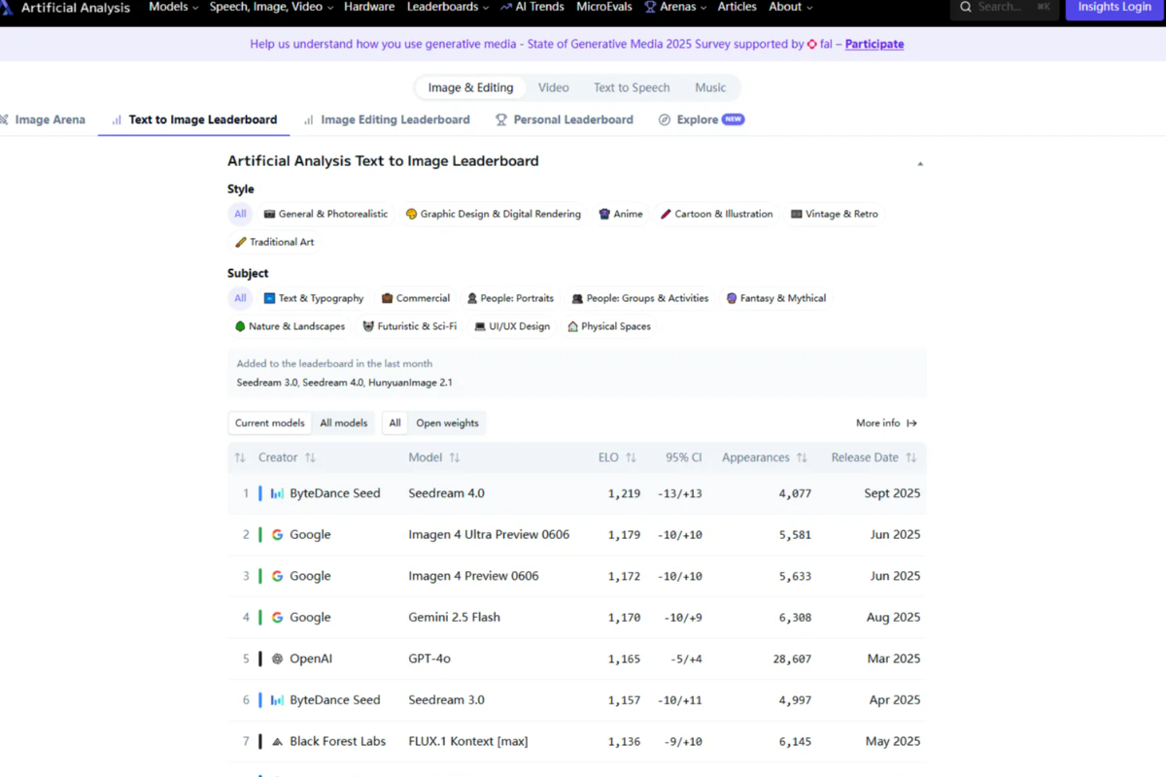Screen dimensions: 1166x777
Task: Select the Image & Editing tab
Action: pos(470,87)
